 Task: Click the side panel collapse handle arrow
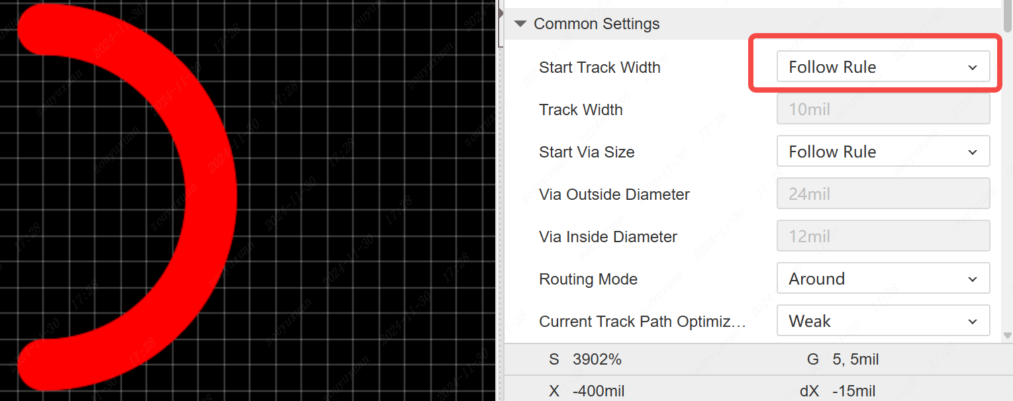(501, 11)
